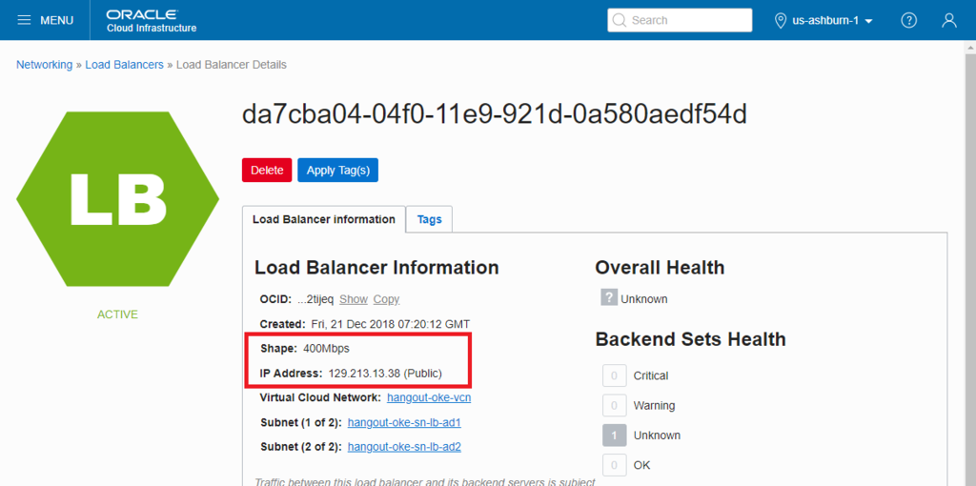Click the Created date value
Viewport: 976px width, 486px height.
tap(390, 324)
